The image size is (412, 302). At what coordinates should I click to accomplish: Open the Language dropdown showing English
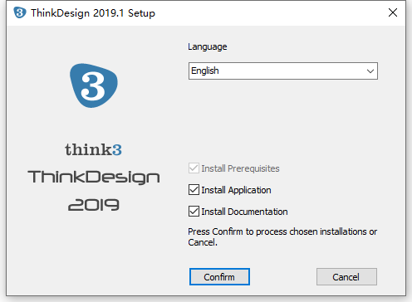(283, 71)
